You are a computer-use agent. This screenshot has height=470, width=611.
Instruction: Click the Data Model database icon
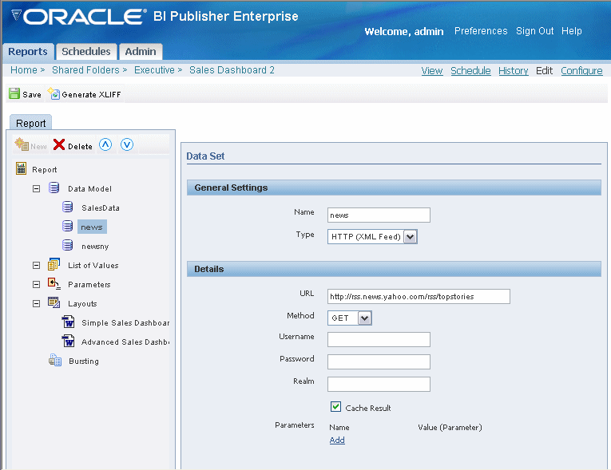[54, 188]
